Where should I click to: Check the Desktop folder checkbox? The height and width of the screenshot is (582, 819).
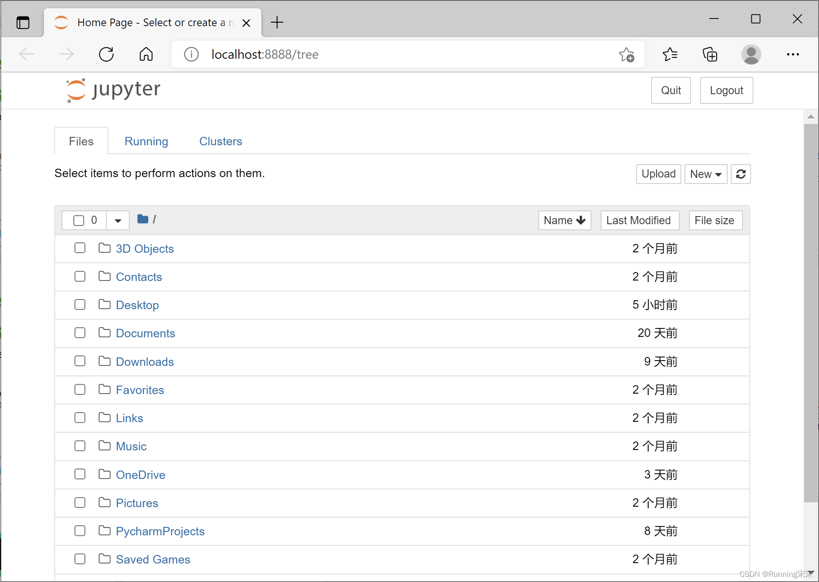(80, 305)
